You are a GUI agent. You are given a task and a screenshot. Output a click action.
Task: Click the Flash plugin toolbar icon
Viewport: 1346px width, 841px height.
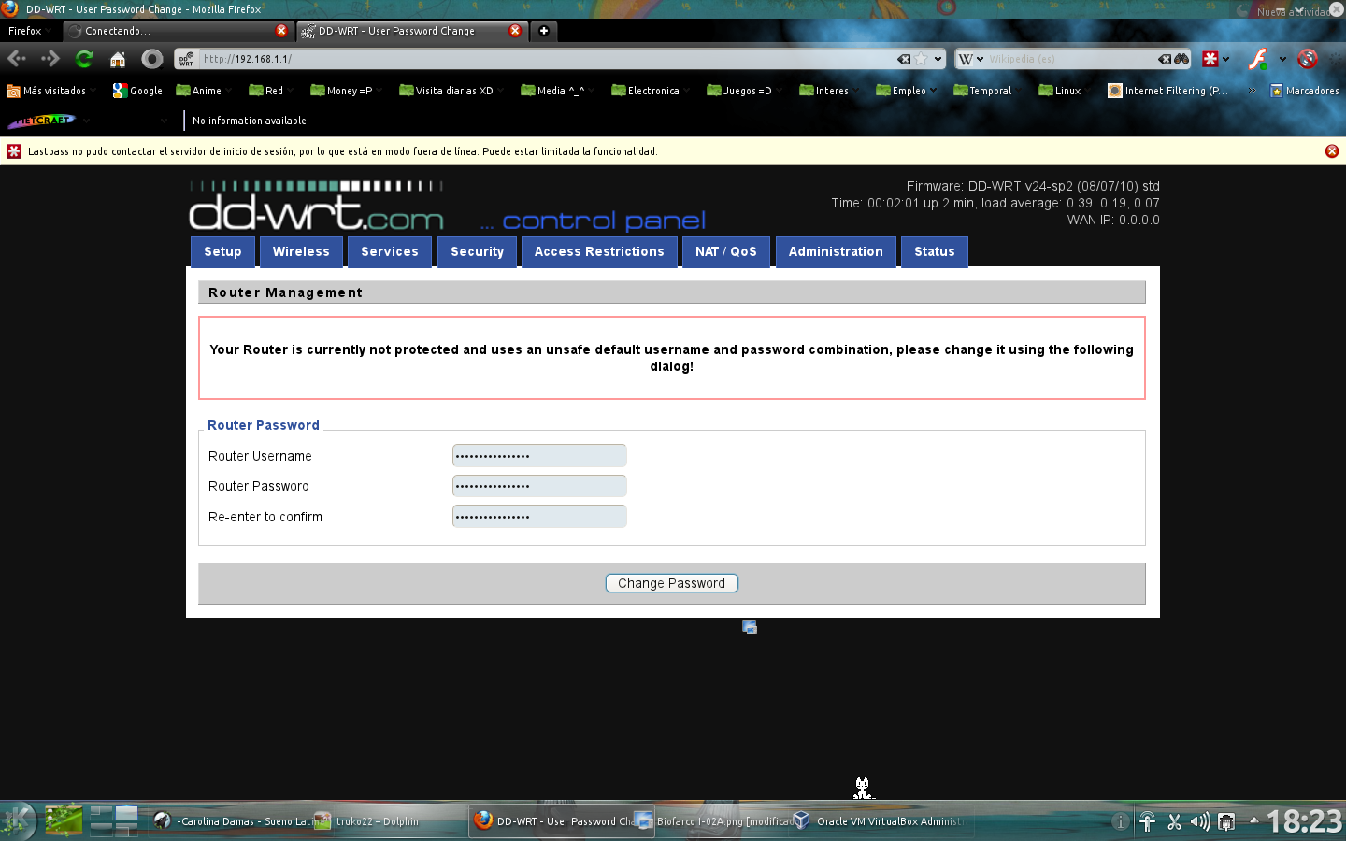tap(1257, 59)
